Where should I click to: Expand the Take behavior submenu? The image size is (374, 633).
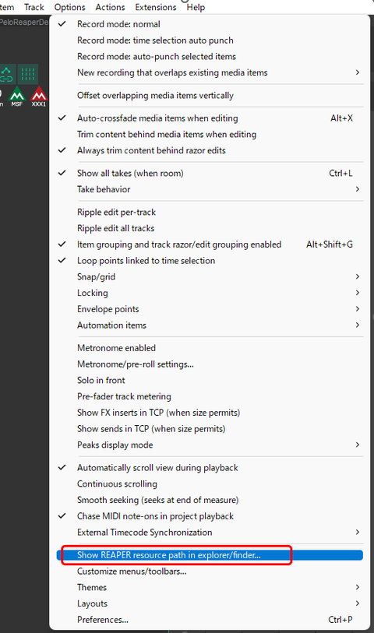[x=210, y=189]
